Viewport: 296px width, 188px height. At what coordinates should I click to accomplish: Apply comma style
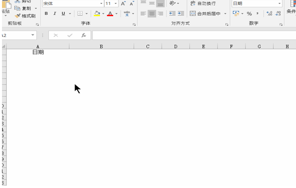pyautogui.click(x=257, y=14)
